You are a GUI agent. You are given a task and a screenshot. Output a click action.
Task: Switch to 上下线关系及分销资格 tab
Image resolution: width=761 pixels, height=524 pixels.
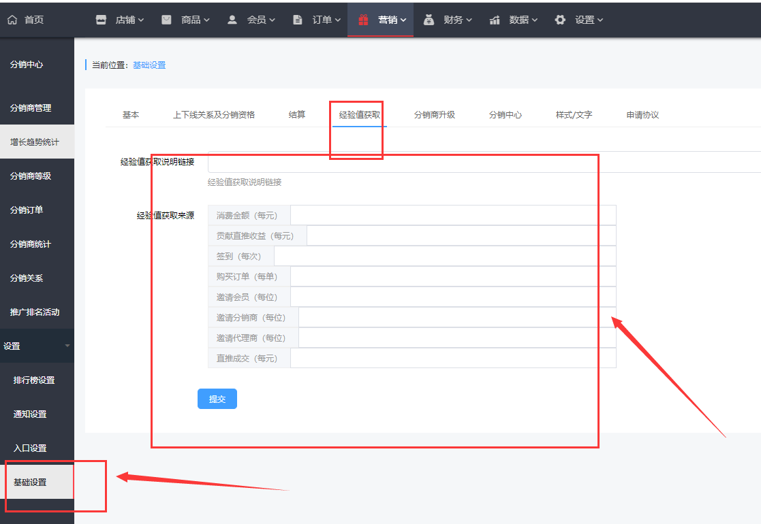(x=214, y=115)
